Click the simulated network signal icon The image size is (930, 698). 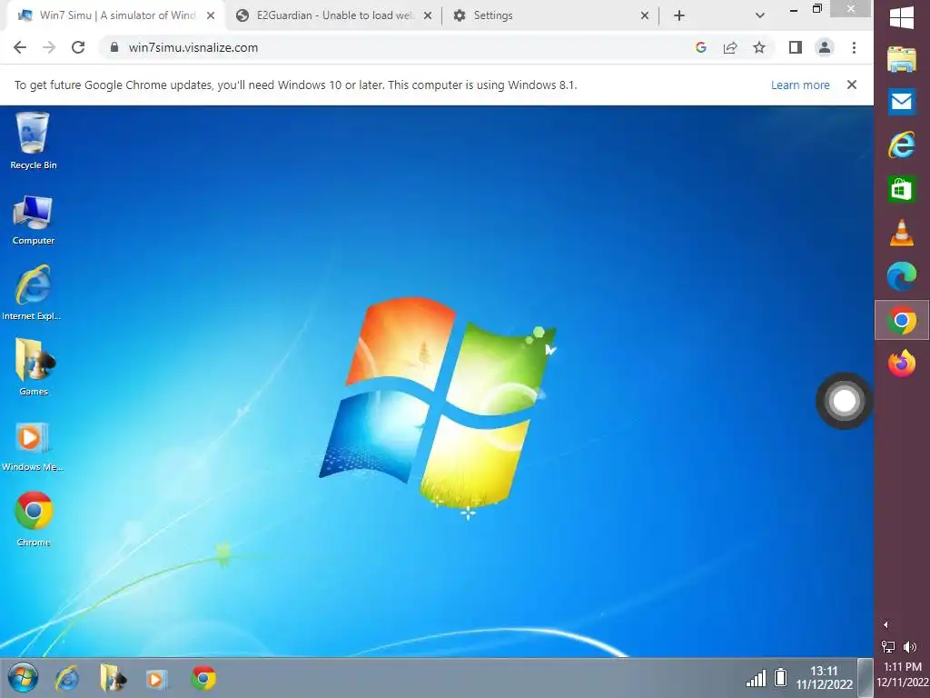(756, 678)
